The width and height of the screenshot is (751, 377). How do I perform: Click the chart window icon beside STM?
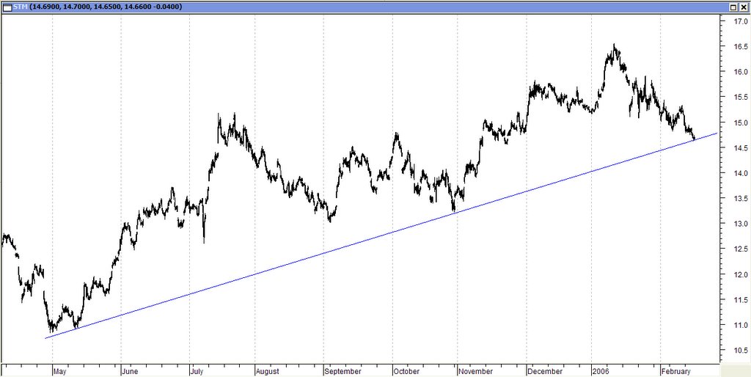pyautogui.click(x=7, y=7)
